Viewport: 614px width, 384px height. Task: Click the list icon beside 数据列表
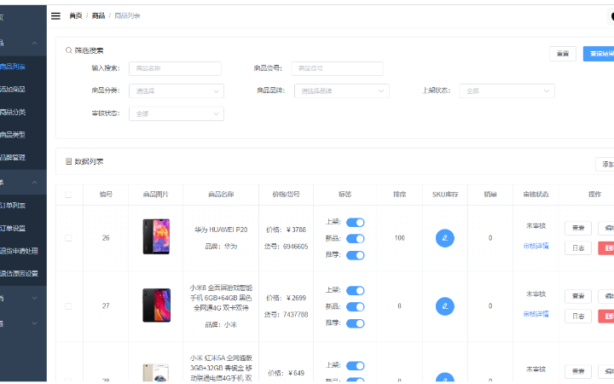coord(68,161)
